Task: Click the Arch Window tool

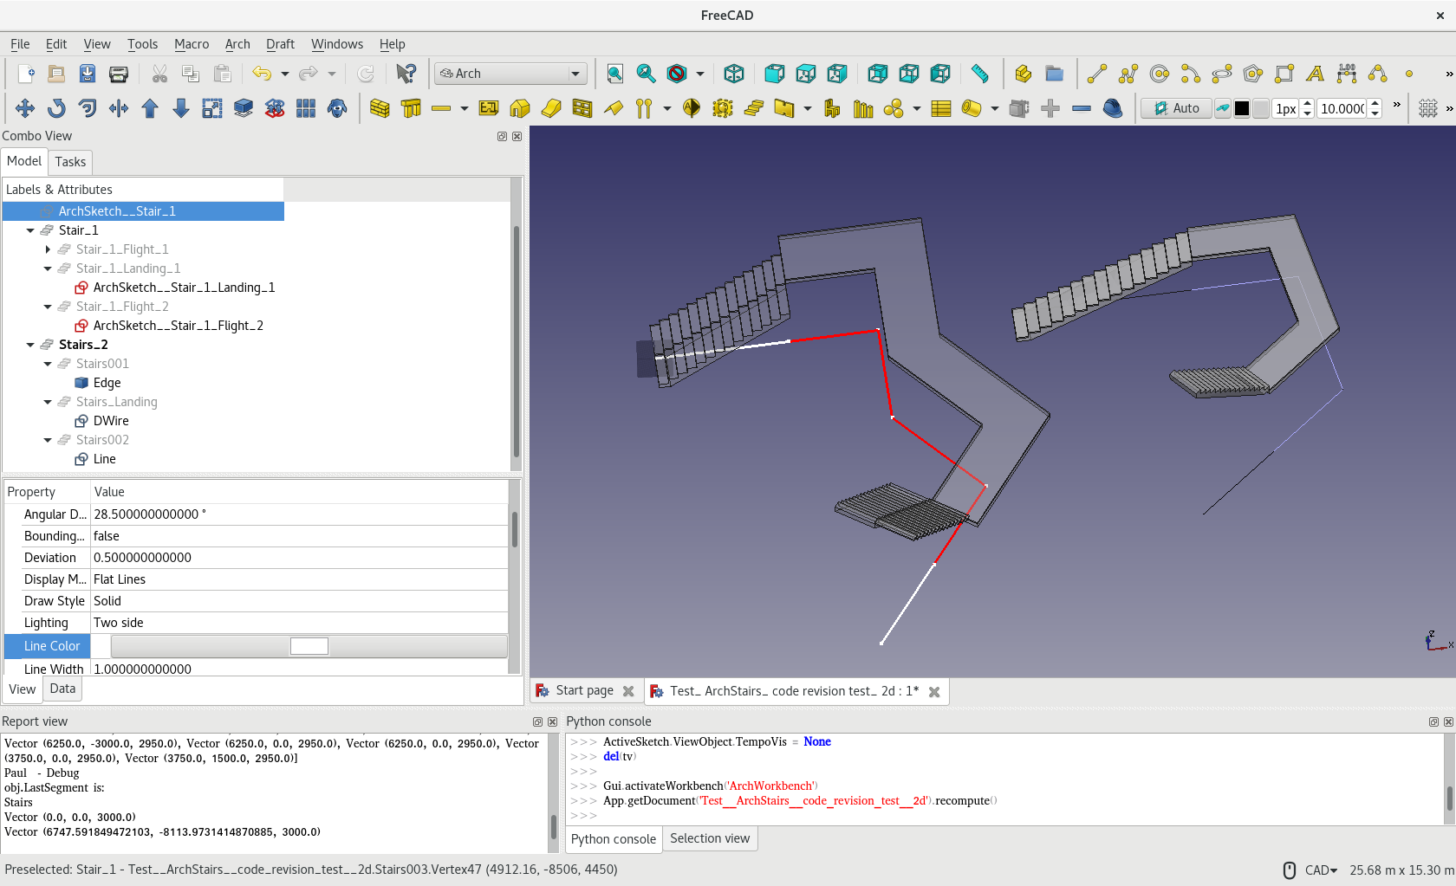Action: tap(582, 108)
